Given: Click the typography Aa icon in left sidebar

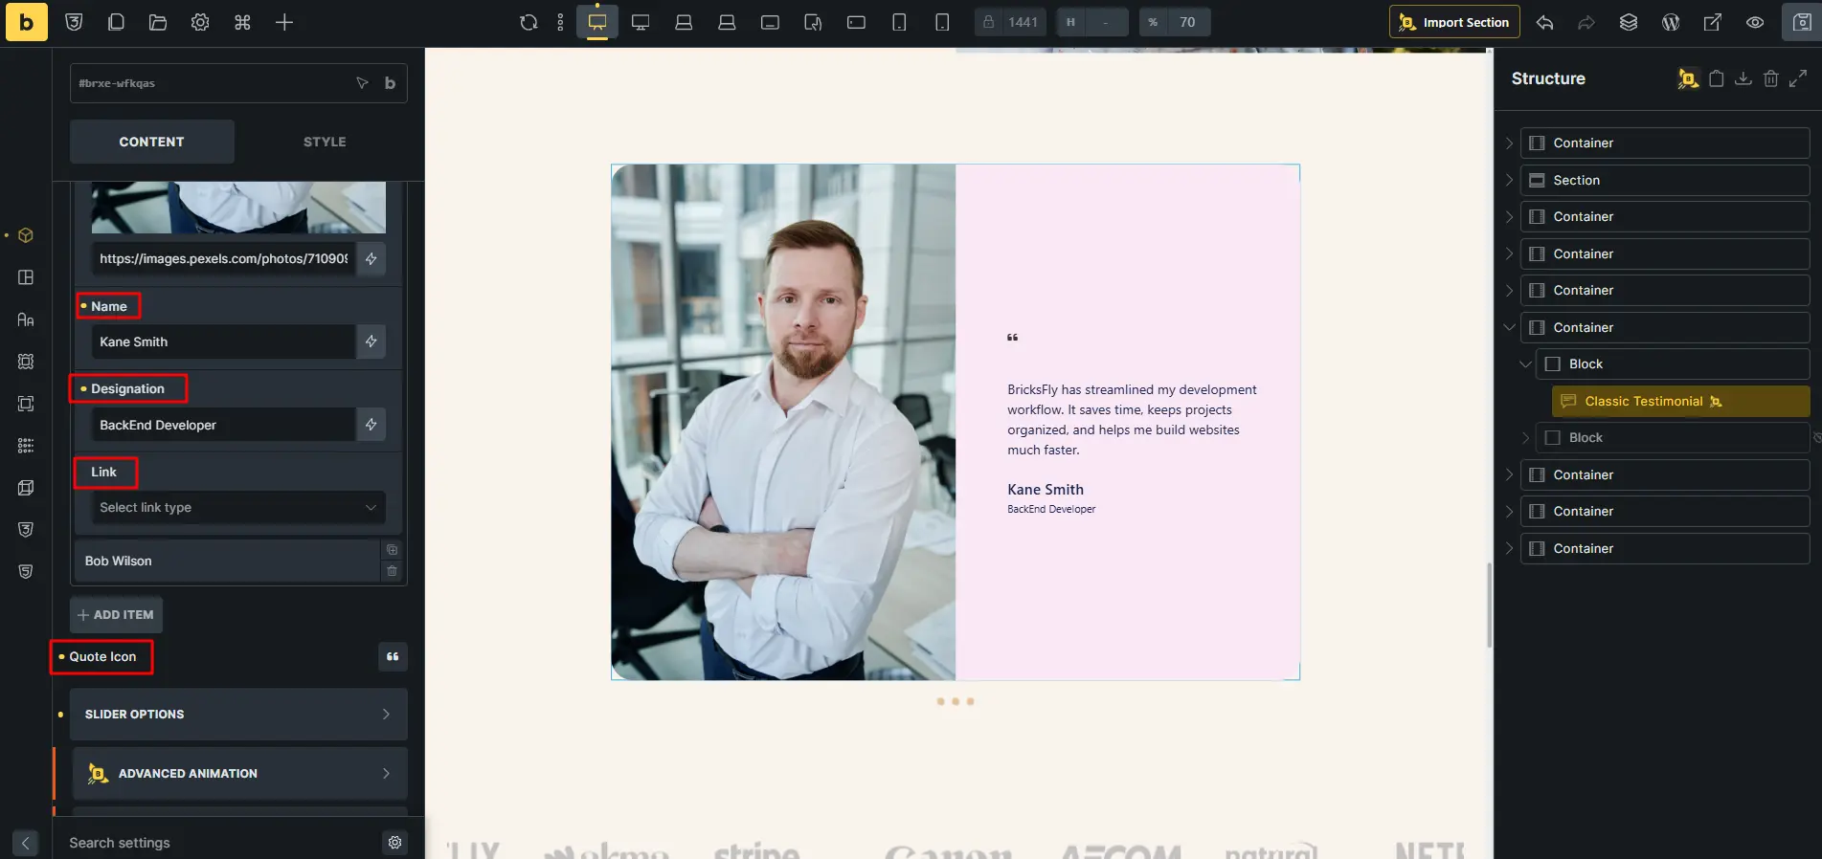Looking at the screenshot, I should 26,319.
